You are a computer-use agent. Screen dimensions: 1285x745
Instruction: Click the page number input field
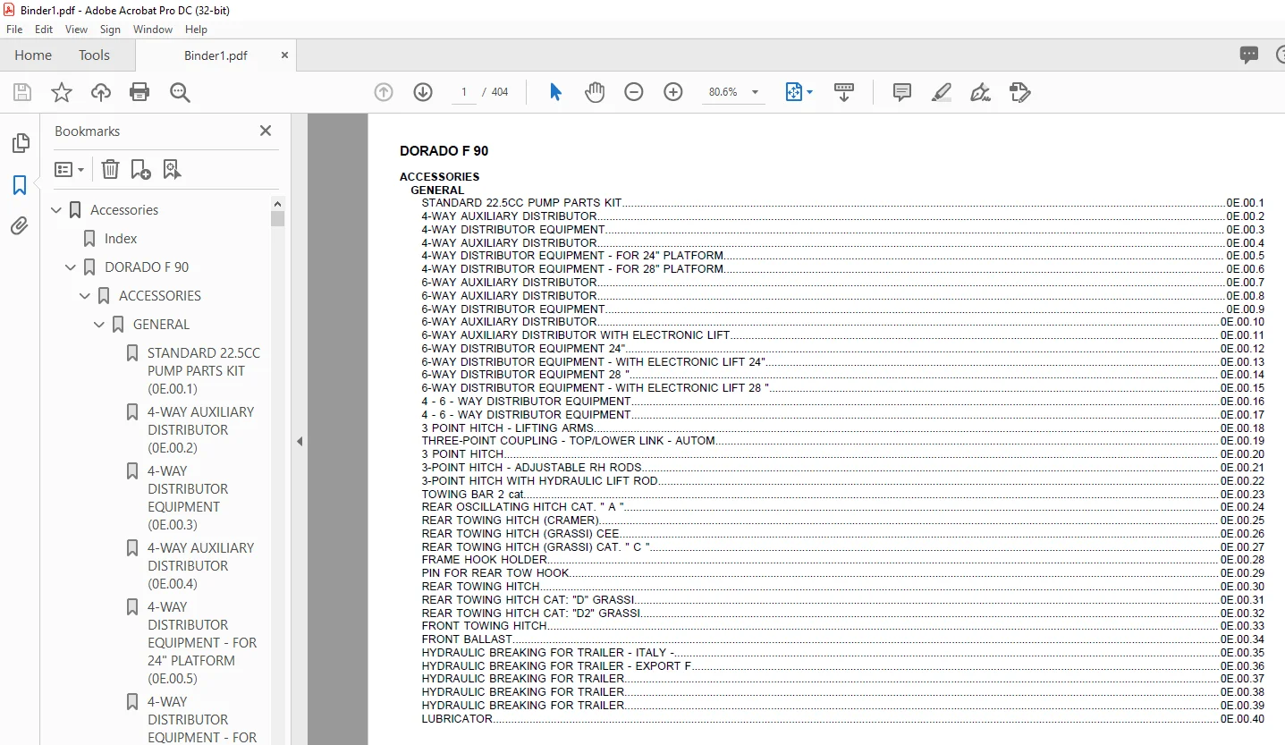pos(464,92)
